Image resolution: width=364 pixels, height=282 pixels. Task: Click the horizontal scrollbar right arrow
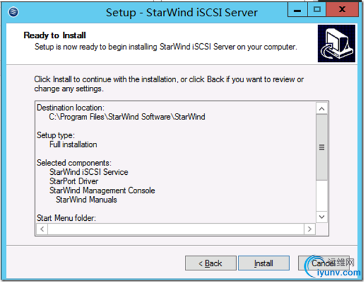(310, 230)
